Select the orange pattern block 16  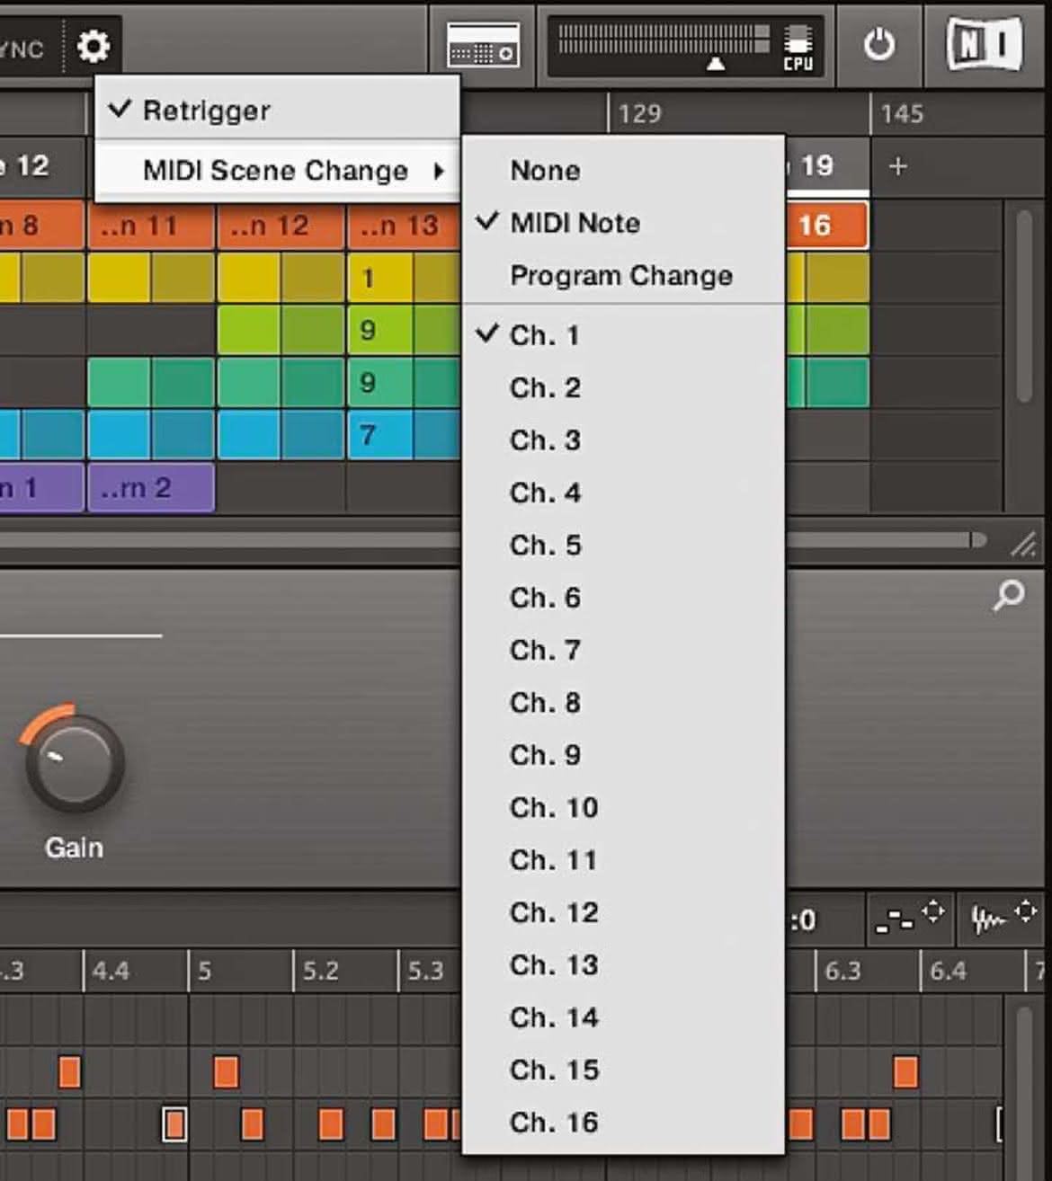827,225
